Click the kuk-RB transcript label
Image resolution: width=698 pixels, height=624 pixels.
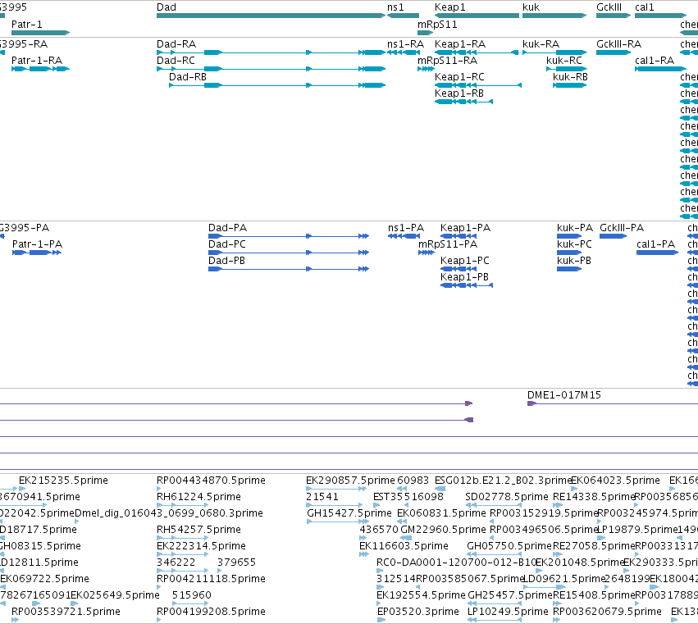tap(570, 77)
